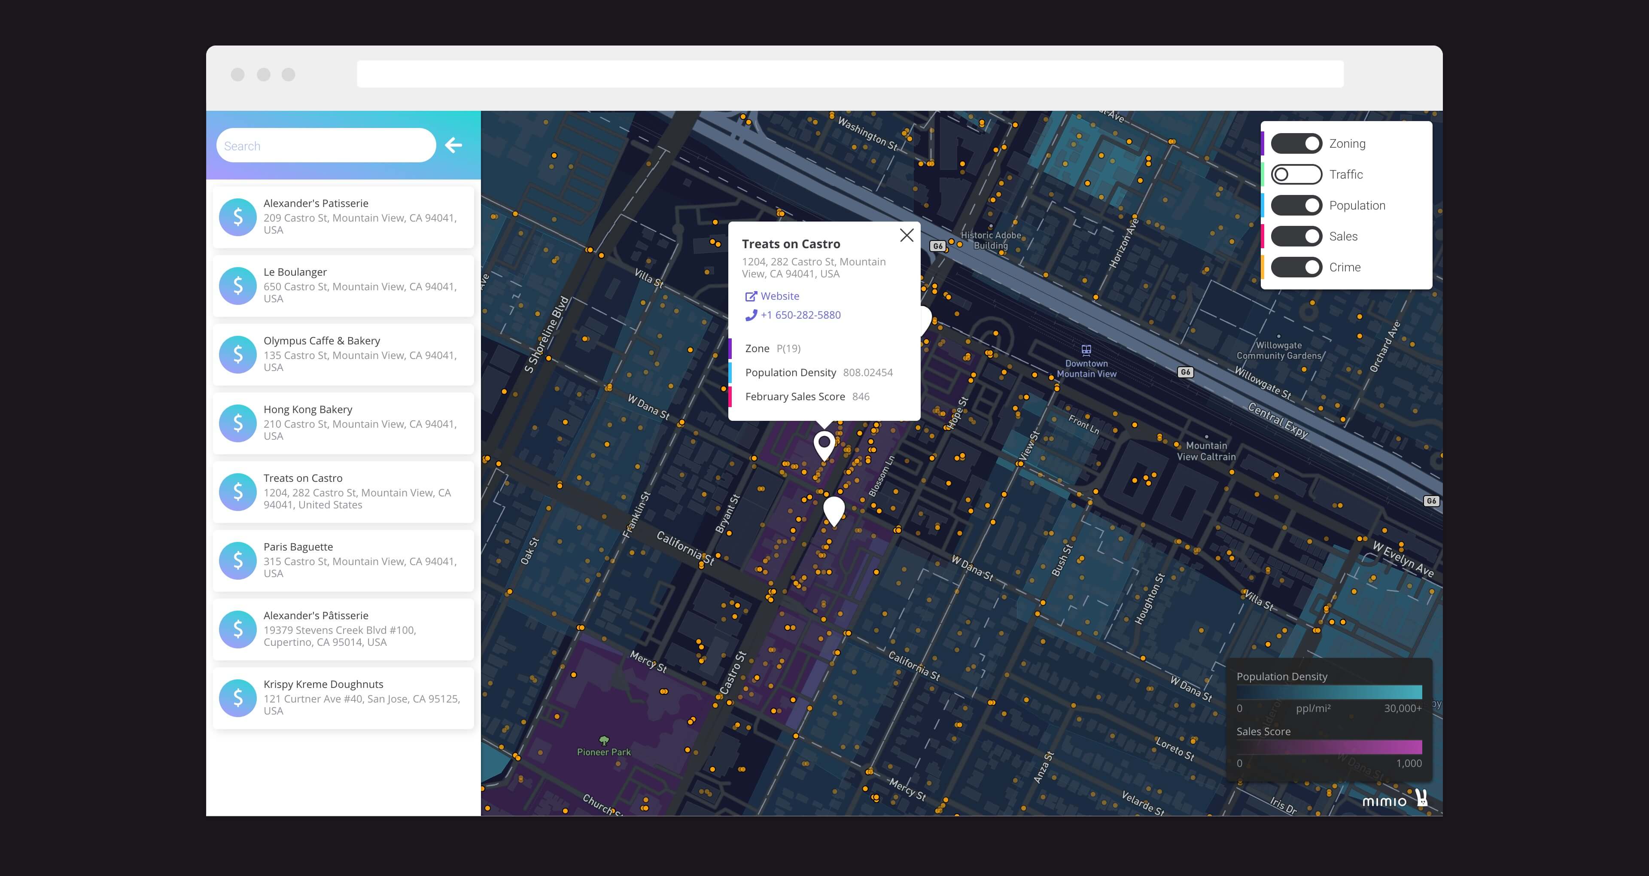Click the Zoning toggle label text
This screenshot has height=876, width=1649.
pos(1348,143)
